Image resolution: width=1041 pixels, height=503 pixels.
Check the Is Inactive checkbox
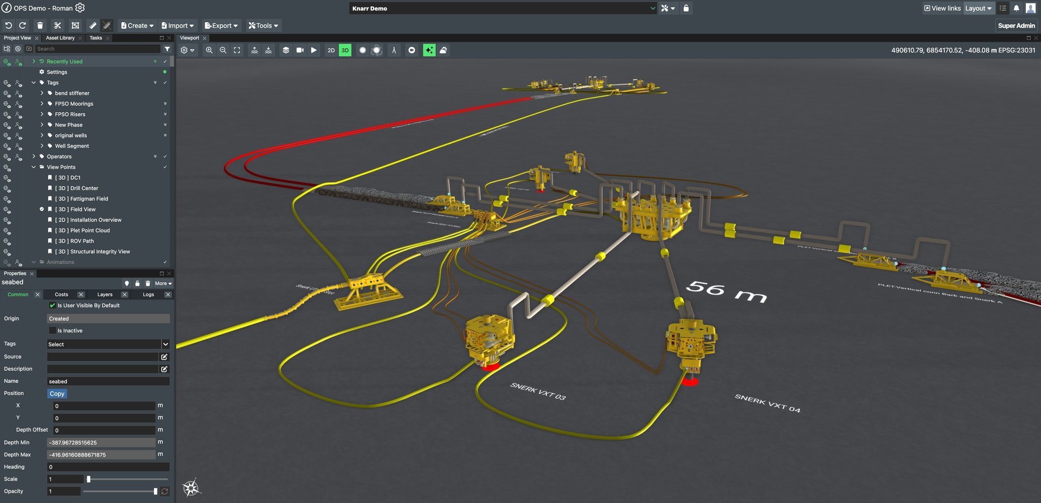click(53, 331)
